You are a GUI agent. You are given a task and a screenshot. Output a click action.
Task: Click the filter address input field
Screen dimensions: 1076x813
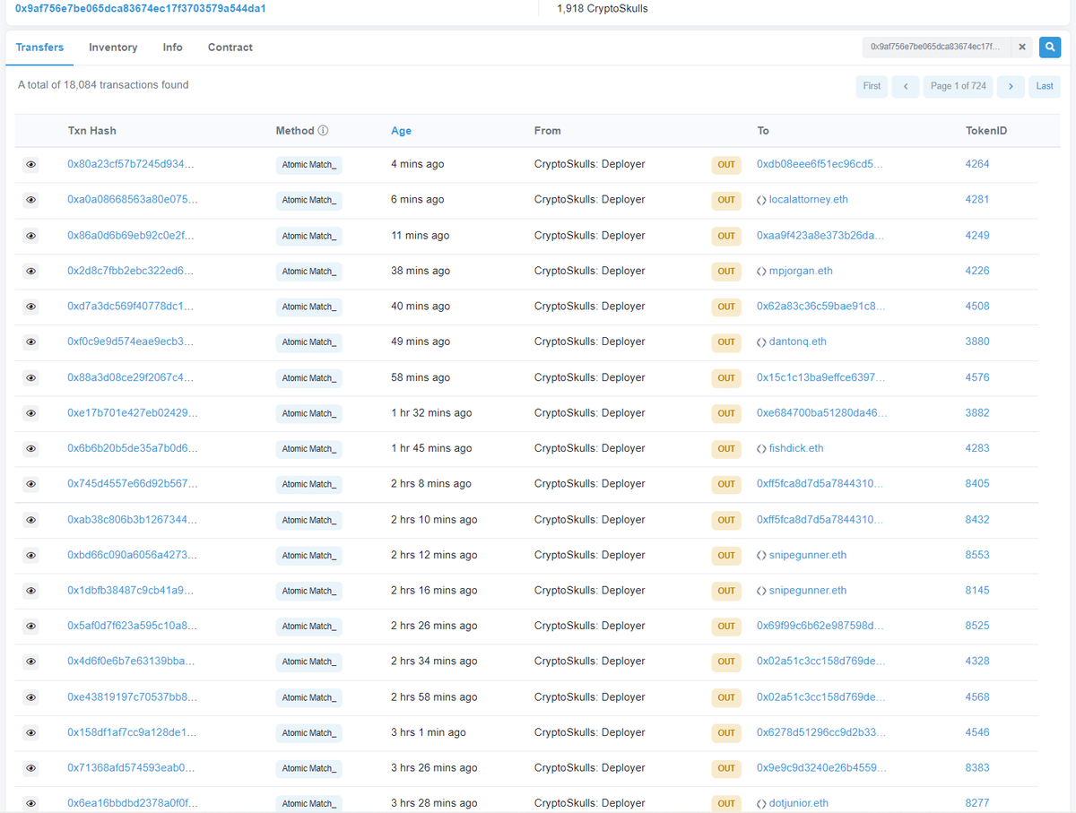937,47
